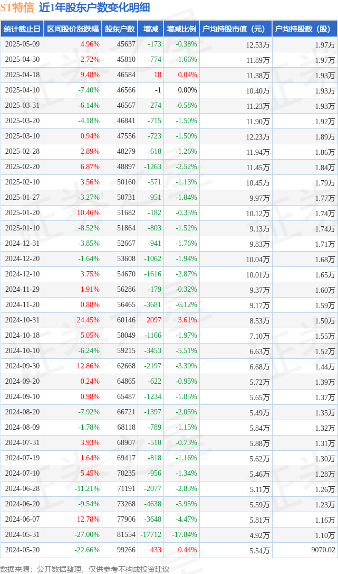Click the 24.45% price change cell
This screenshot has width=338, height=574.
point(88,320)
